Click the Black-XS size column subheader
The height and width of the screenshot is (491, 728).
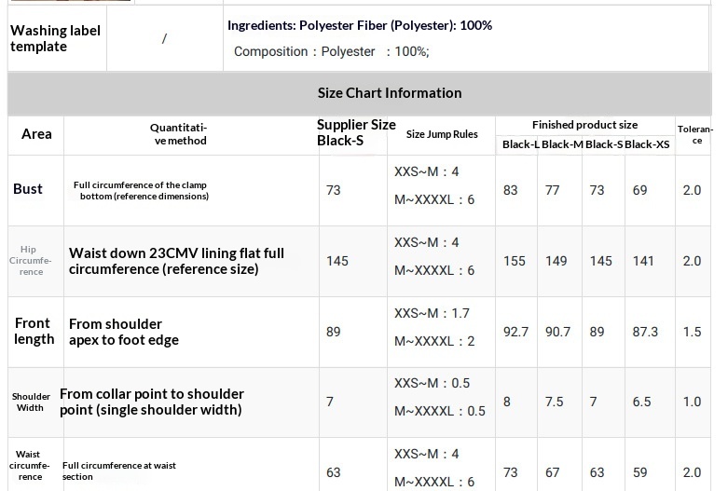tap(647, 144)
